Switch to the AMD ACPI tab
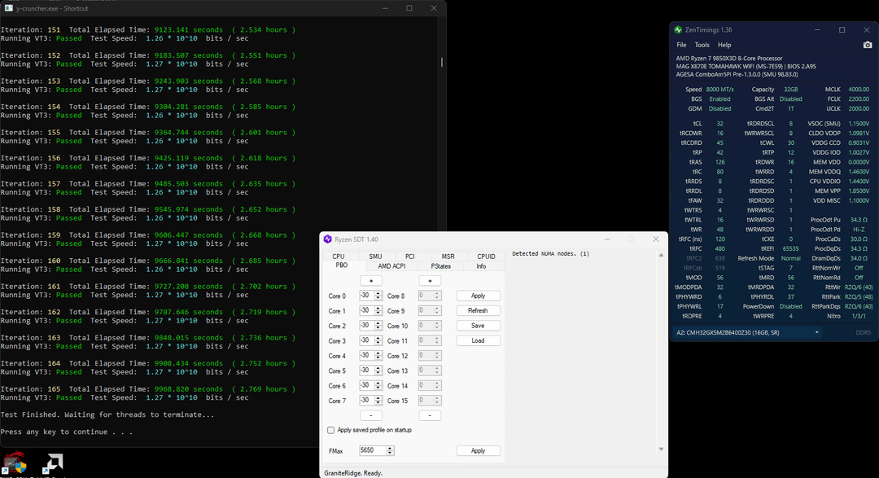Image resolution: width=879 pixels, height=478 pixels. (x=391, y=265)
